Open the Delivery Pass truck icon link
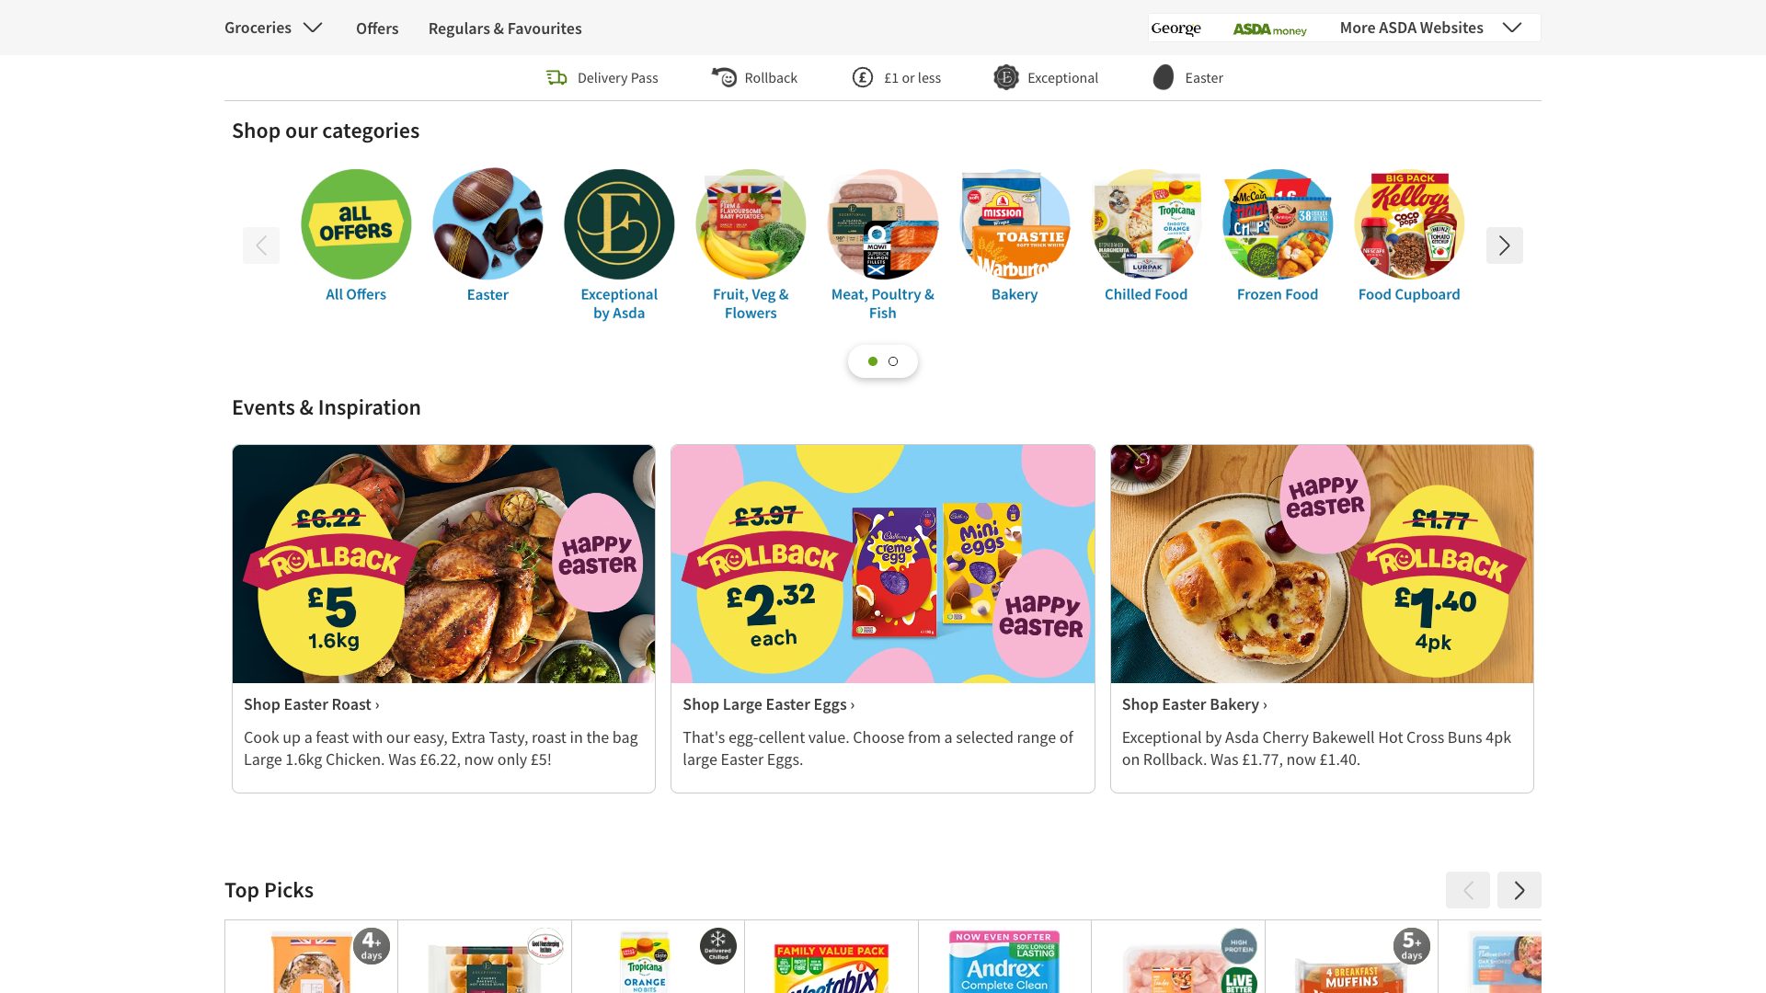The image size is (1766, 993). pos(556,78)
